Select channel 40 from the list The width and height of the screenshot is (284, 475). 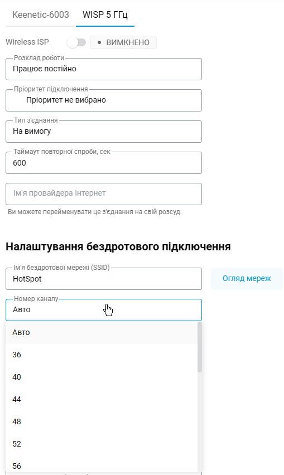click(101, 377)
